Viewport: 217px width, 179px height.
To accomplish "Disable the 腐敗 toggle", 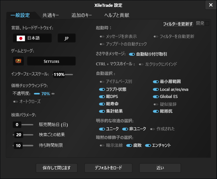I will (129, 145).
